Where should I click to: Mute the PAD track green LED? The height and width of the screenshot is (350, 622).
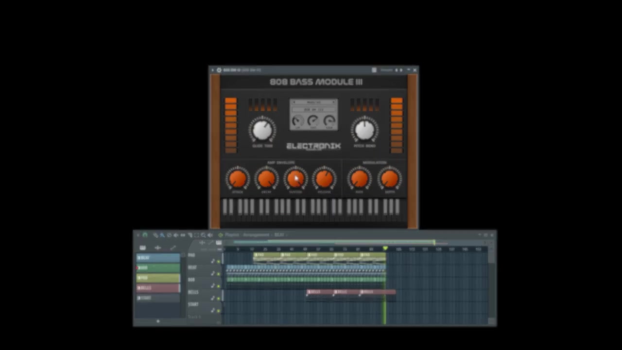click(x=219, y=261)
